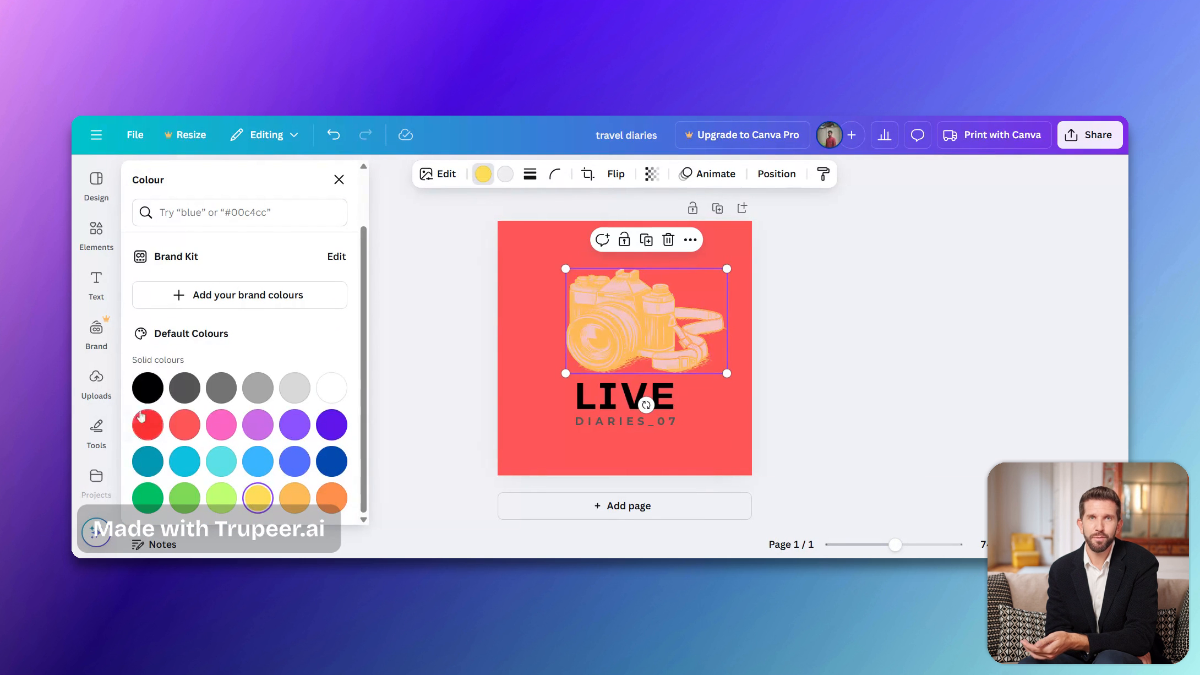Click the Animate option
The width and height of the screenshot is (1200, 675).
[708, 173]
